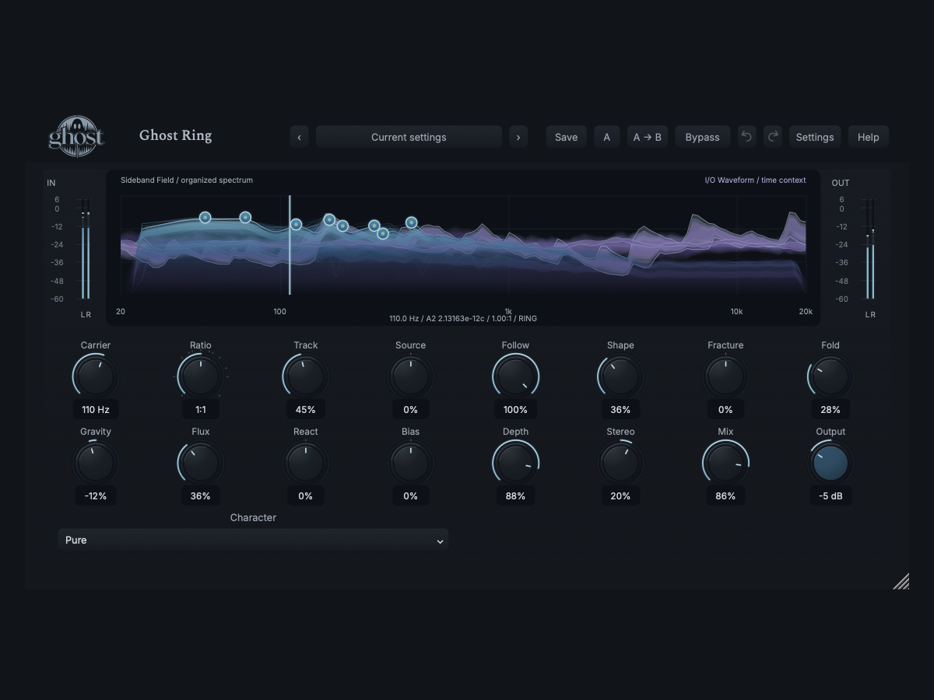
Task: Open Help
Action: 869,137
